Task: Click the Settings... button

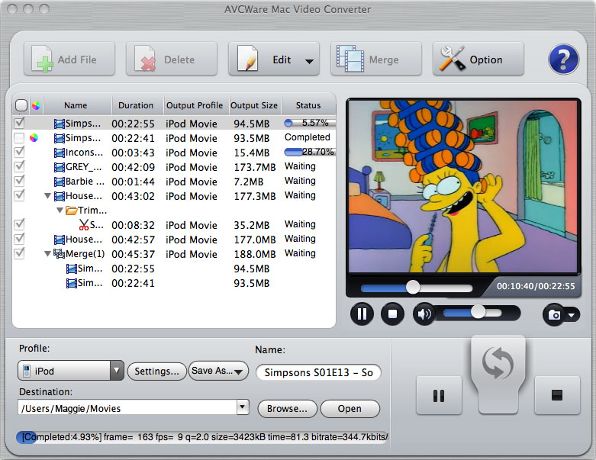Action: pyautogui.click(x=156, y=371)
